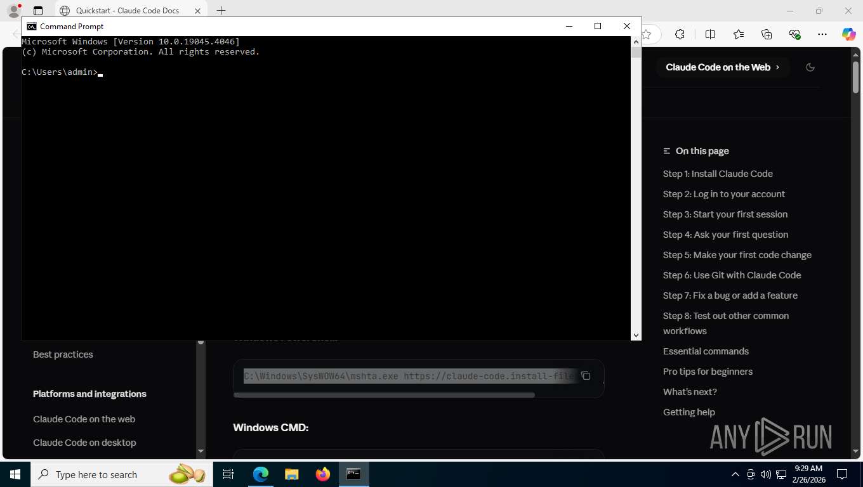Select the Quickstart - Claude Code Docs tab
This screenshot has width=863, height=487.
click(131, 11)
